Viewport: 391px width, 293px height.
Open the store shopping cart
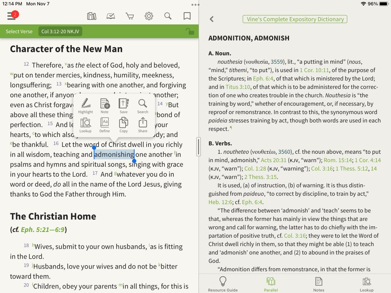click(x=130, y=16)
